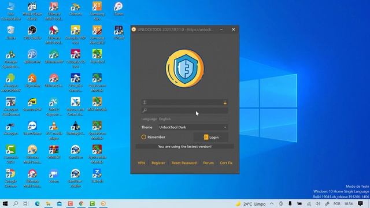This screenshot has width=370, height=208.
Task: Open the notification center icon
Action: (x=360, y=203)
